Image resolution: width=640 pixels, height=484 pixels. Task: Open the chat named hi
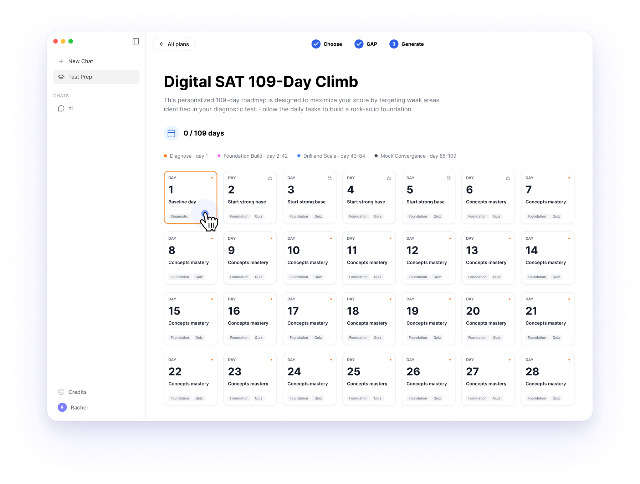[x=96, y=108]
